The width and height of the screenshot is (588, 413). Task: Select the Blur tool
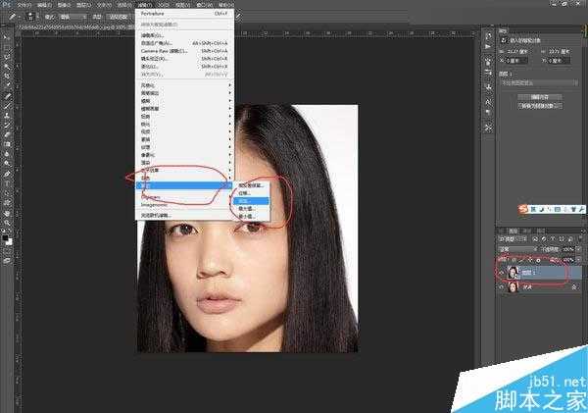coord(7,155)
